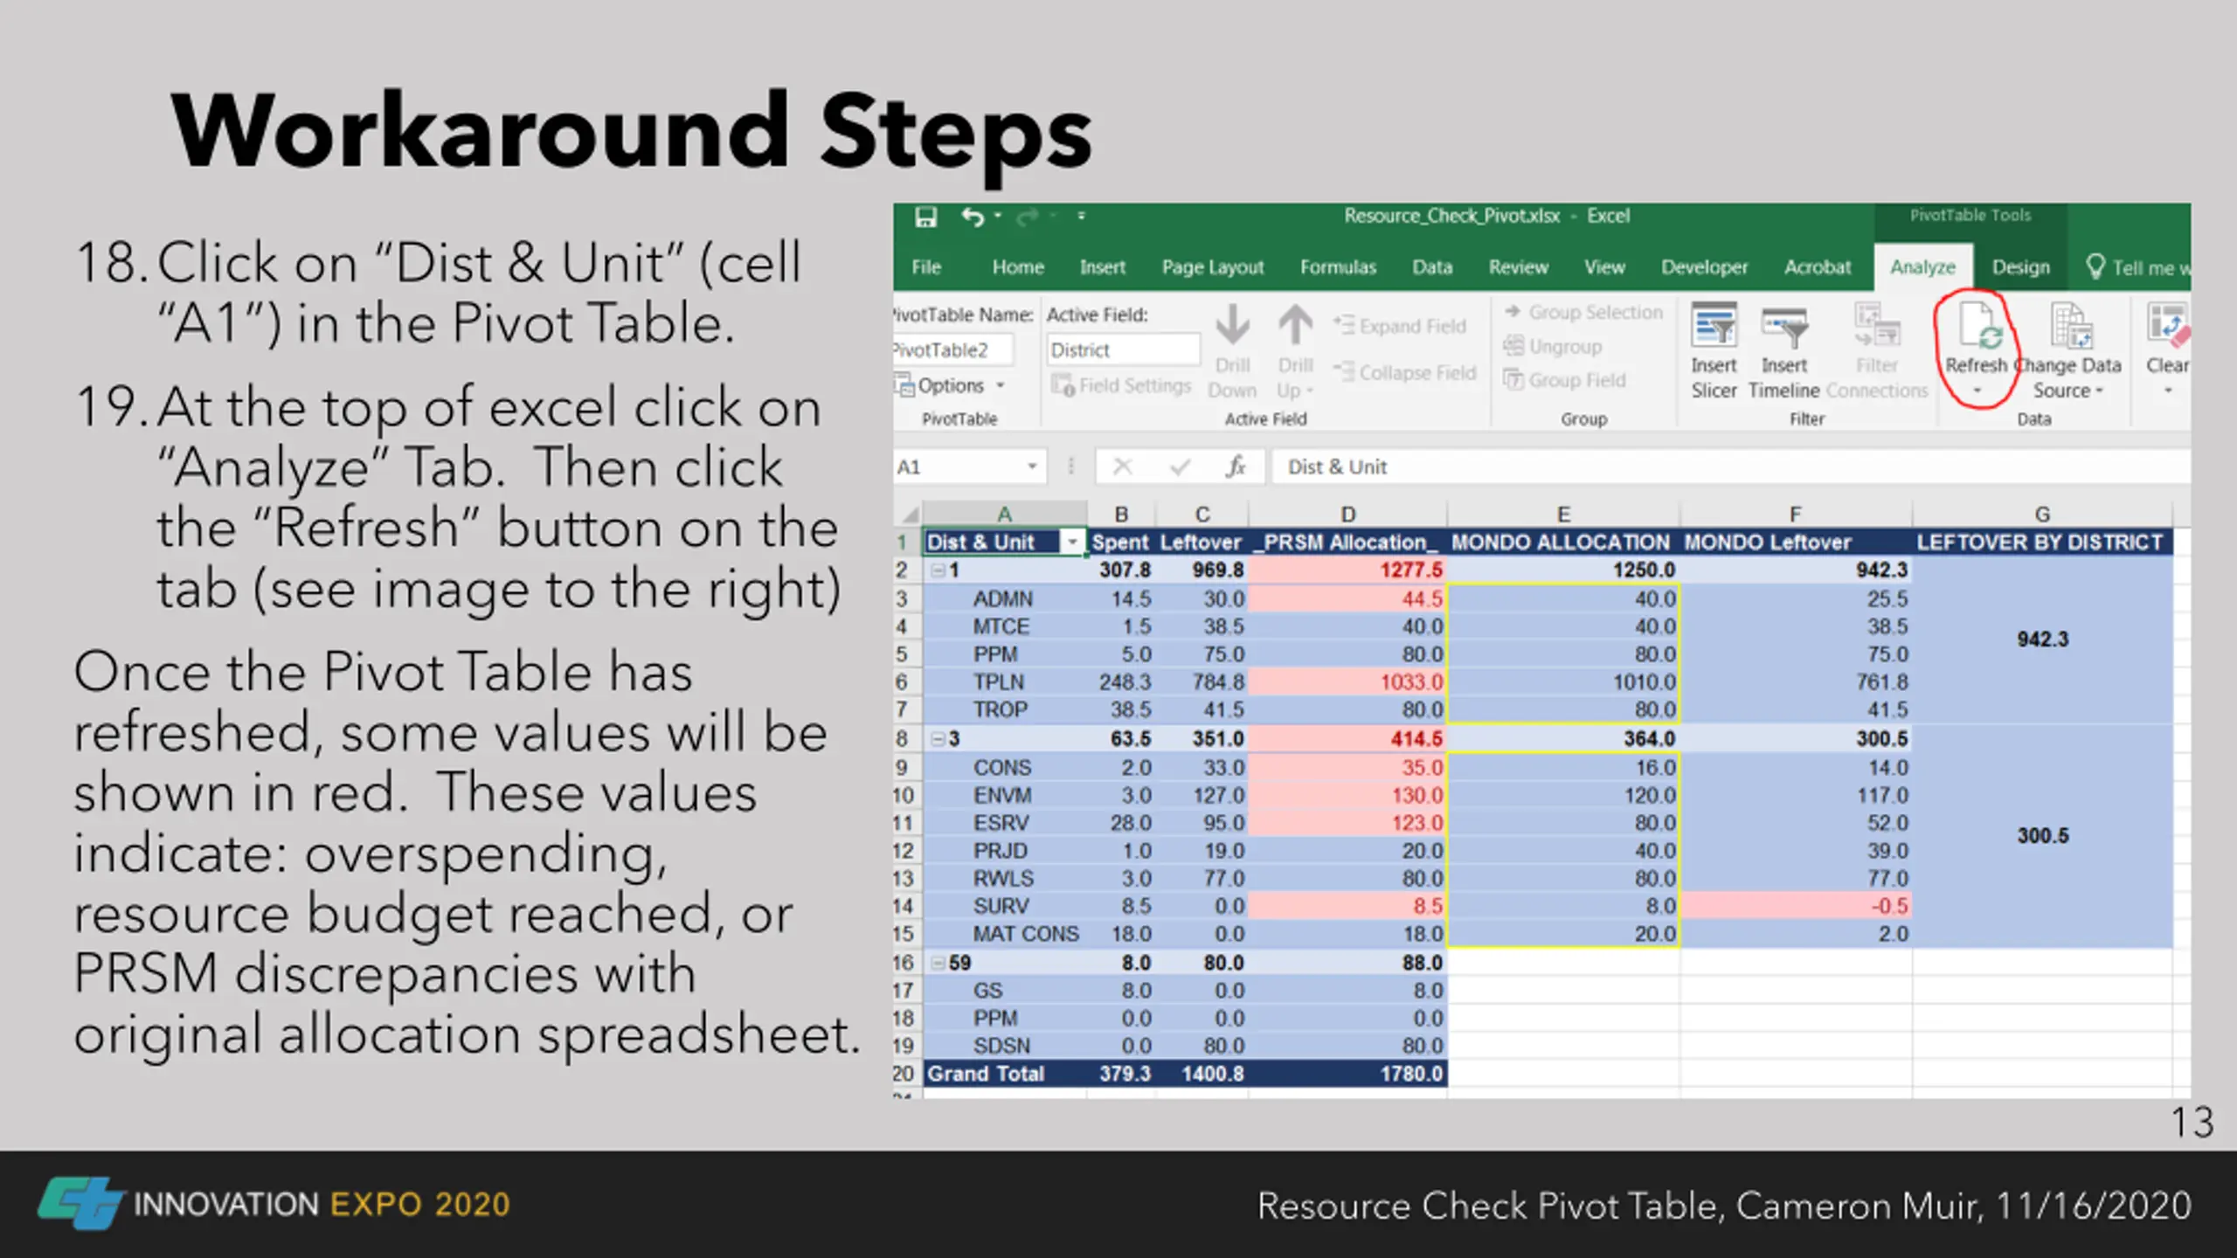
Task: Click Collapse Field
Action: (x=1405, y=373)
